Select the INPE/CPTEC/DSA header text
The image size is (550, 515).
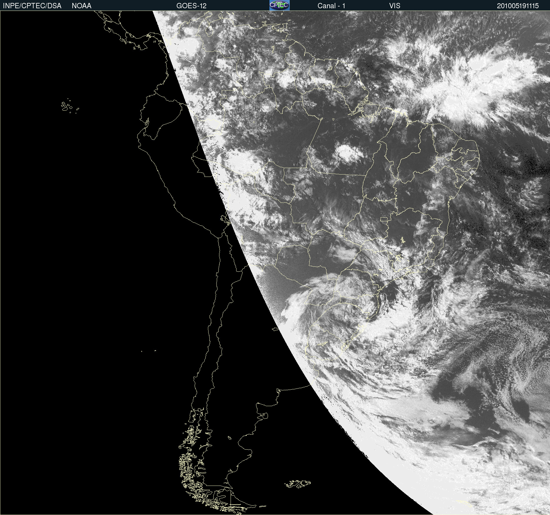click(32, 6)
